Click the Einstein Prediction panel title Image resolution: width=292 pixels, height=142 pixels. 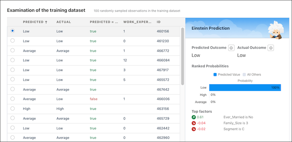click(x=211, y=28)
